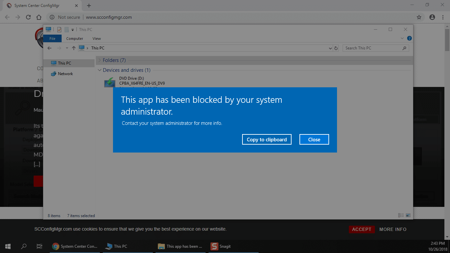This screenshot has width=450, height=253.
Task: Switch to large icons view in status bar
Action: point(408,215)
